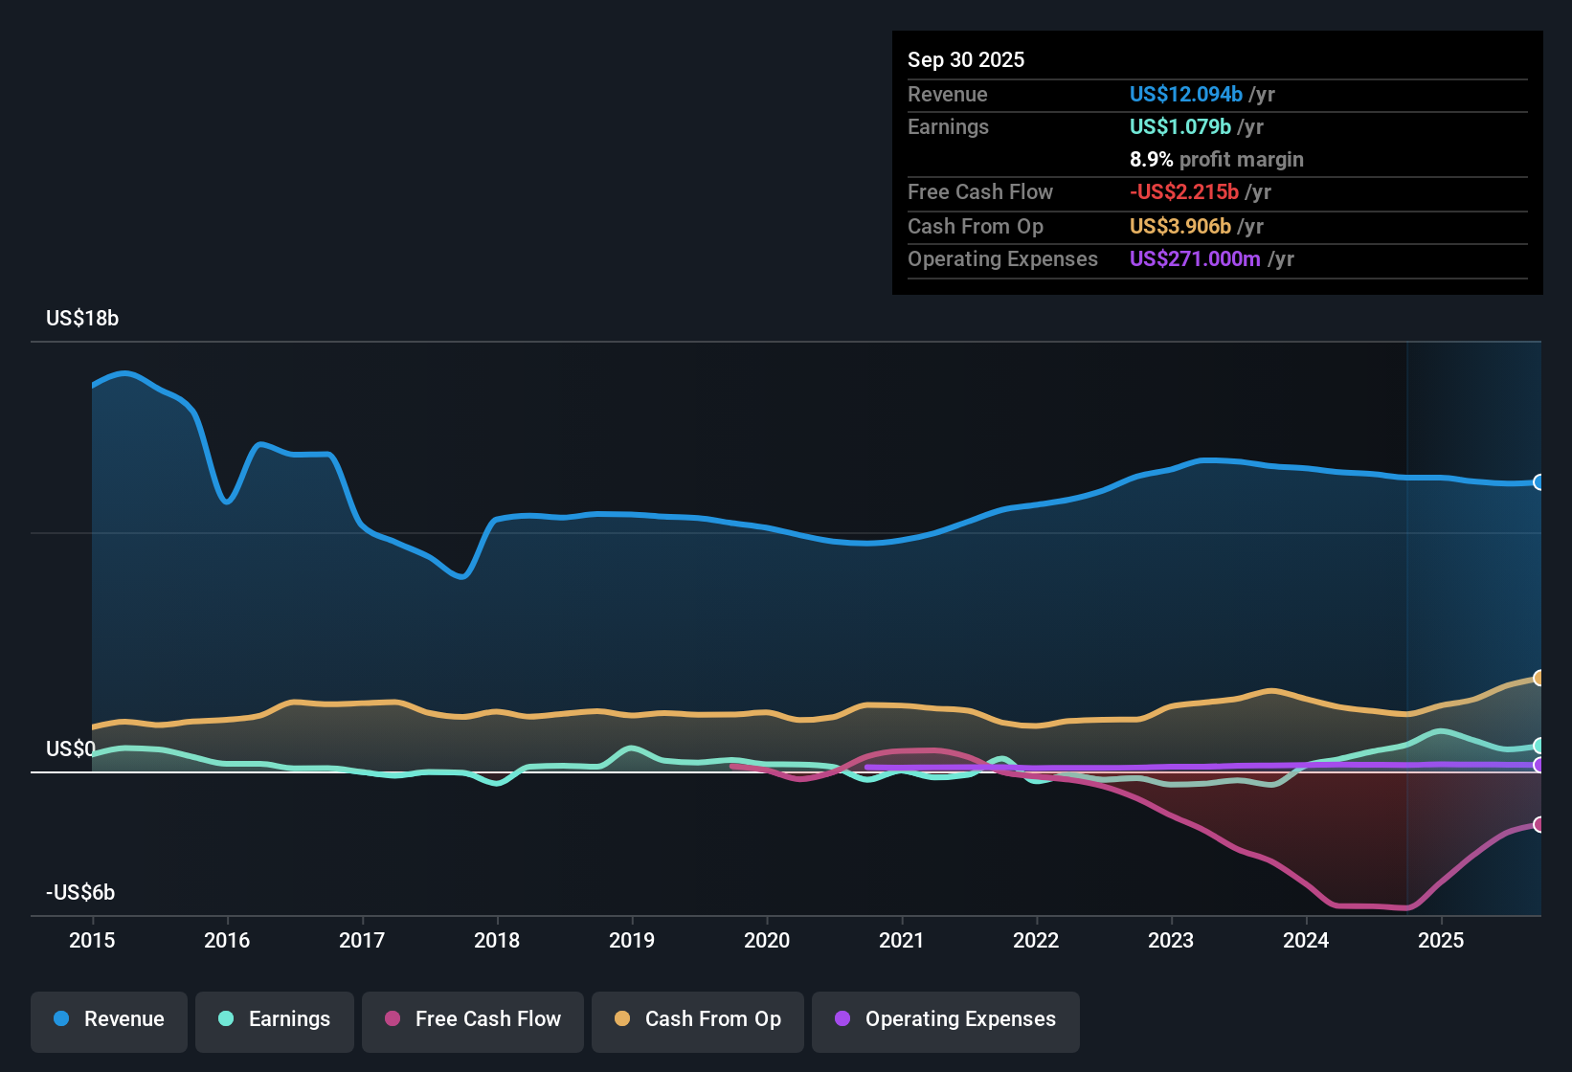
Task: Click the Sep 30 2025 tooltip header
Action: tap(966, 60)
